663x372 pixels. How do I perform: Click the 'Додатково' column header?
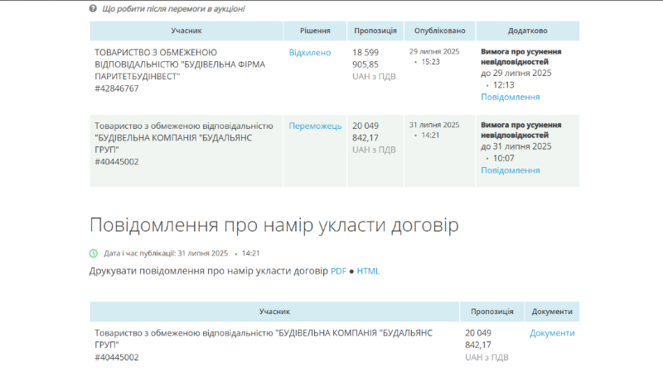(x=527, y=31)
